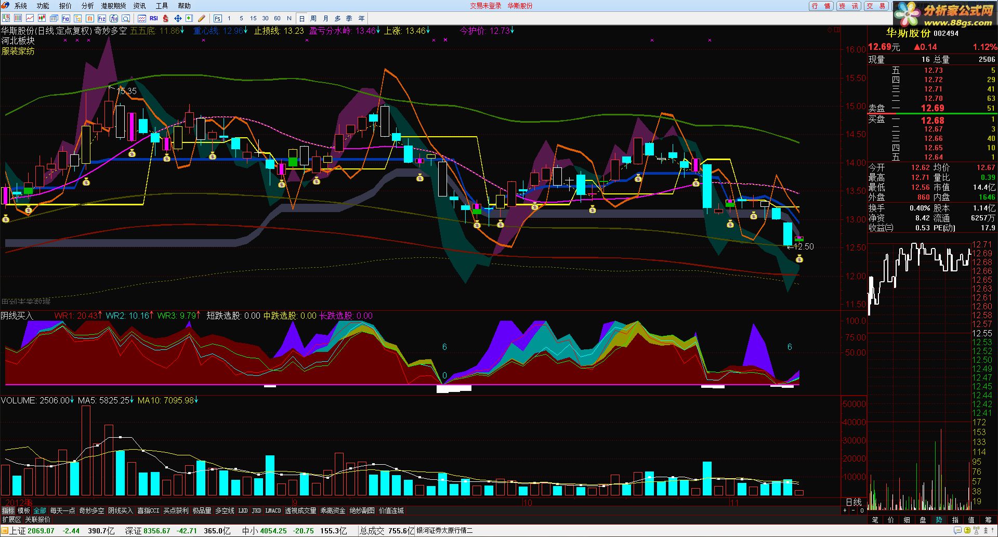Click the 交易 button
The width and height of the screenshot is (998, 537).
pyautogui.click(x=876, y=6)
